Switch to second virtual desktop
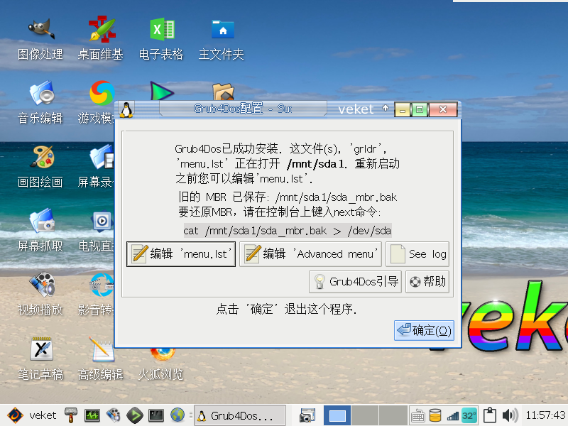Viewport: 568px width, 426px height. (365, 415)
